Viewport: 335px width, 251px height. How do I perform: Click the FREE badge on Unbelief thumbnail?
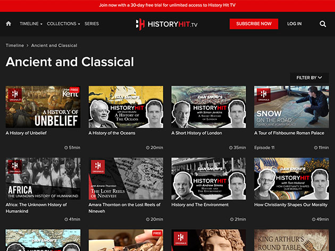pyautogui.click(x=74, y=90)
